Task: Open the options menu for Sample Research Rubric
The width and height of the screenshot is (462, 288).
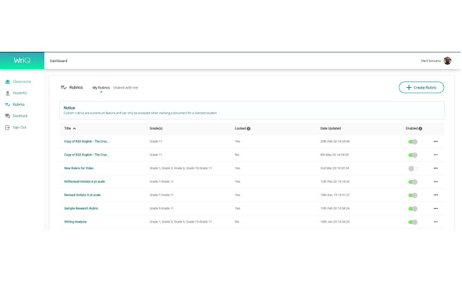Action: pyautogui.click(x=435, y=208)
